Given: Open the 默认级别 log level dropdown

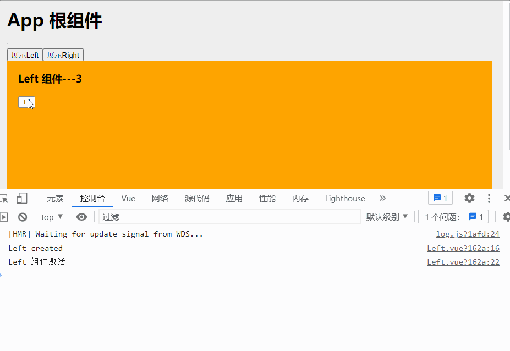Looking at the screenshot, I should [386, 217].
